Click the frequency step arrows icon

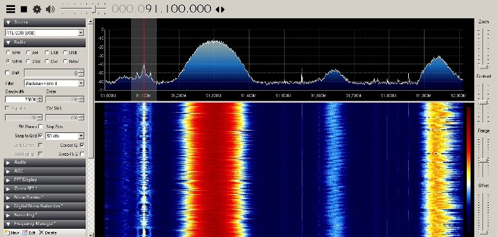(220, 9)
